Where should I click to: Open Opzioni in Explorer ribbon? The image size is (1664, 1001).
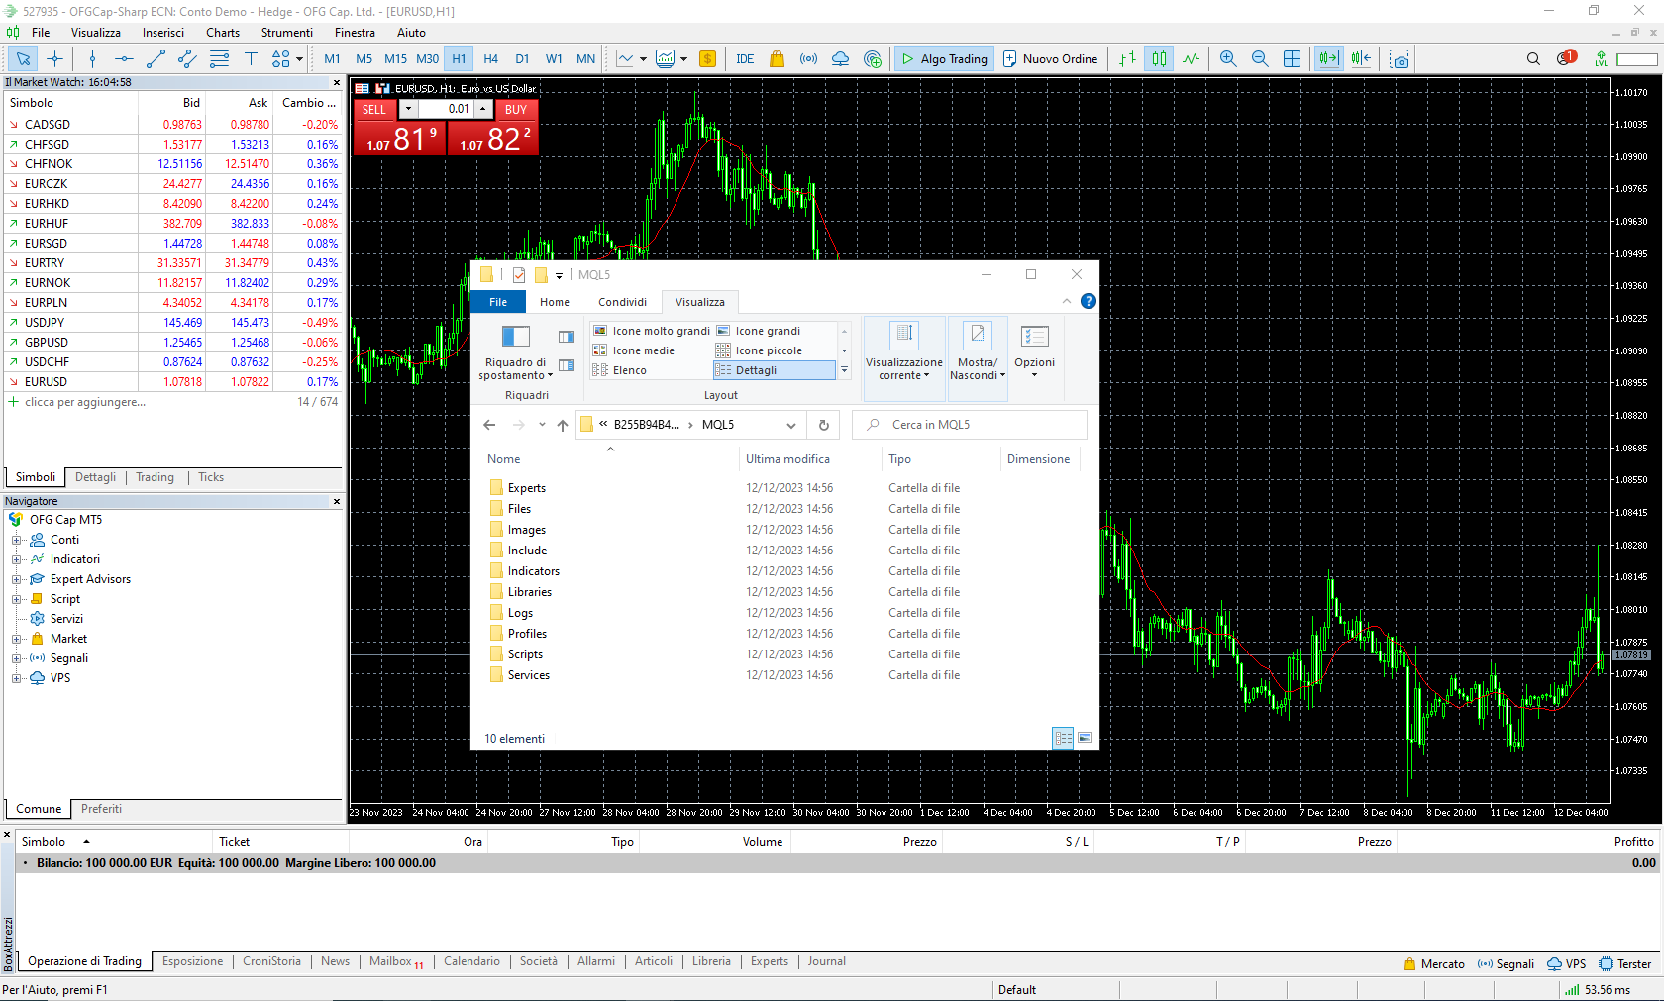tap(1034, 352)
